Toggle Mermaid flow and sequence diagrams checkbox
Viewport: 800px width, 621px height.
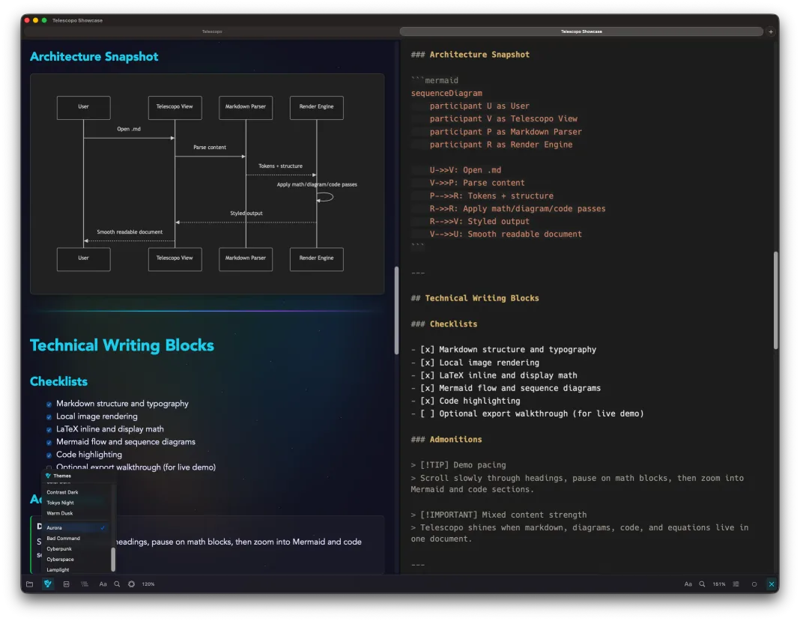click(49, 443)
